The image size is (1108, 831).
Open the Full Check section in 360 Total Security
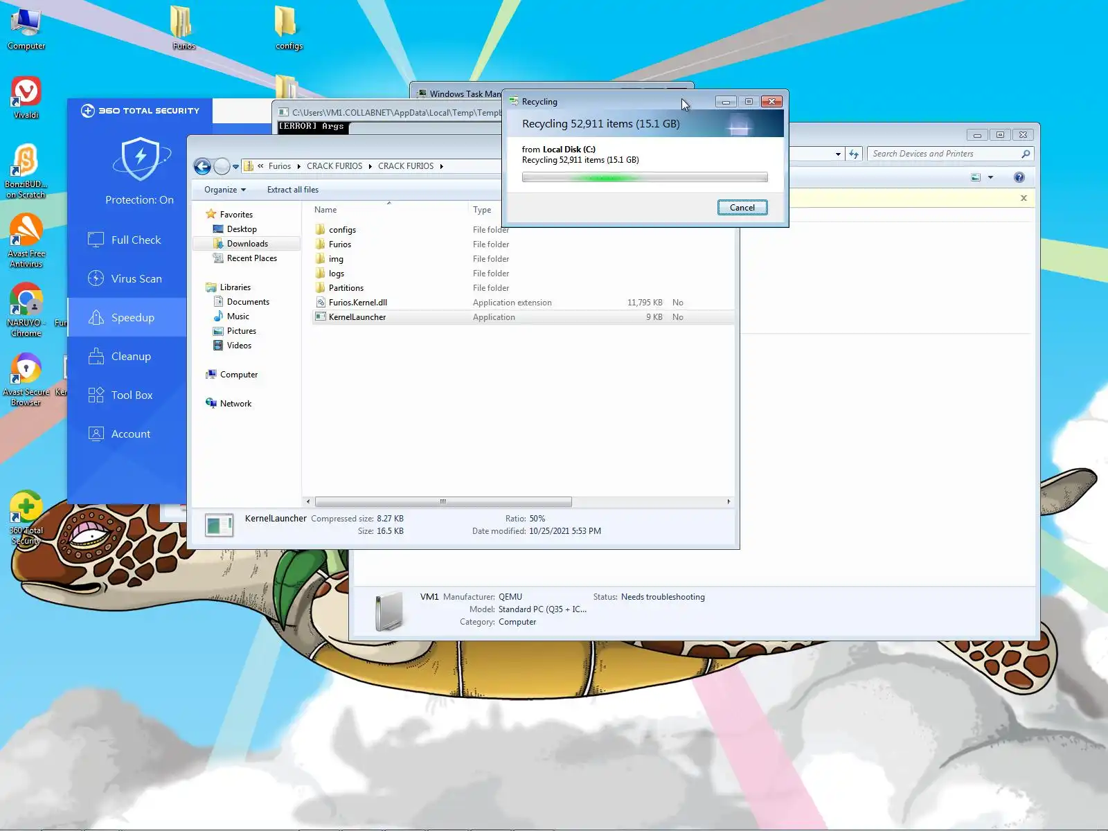click(x=127, y=240)
